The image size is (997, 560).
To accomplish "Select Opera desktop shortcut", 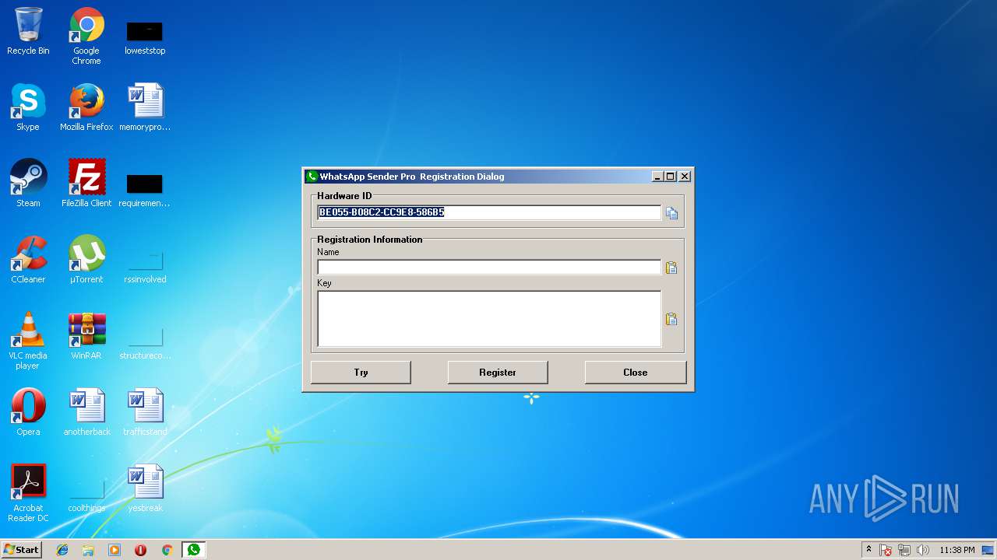I will click(28, 412).
